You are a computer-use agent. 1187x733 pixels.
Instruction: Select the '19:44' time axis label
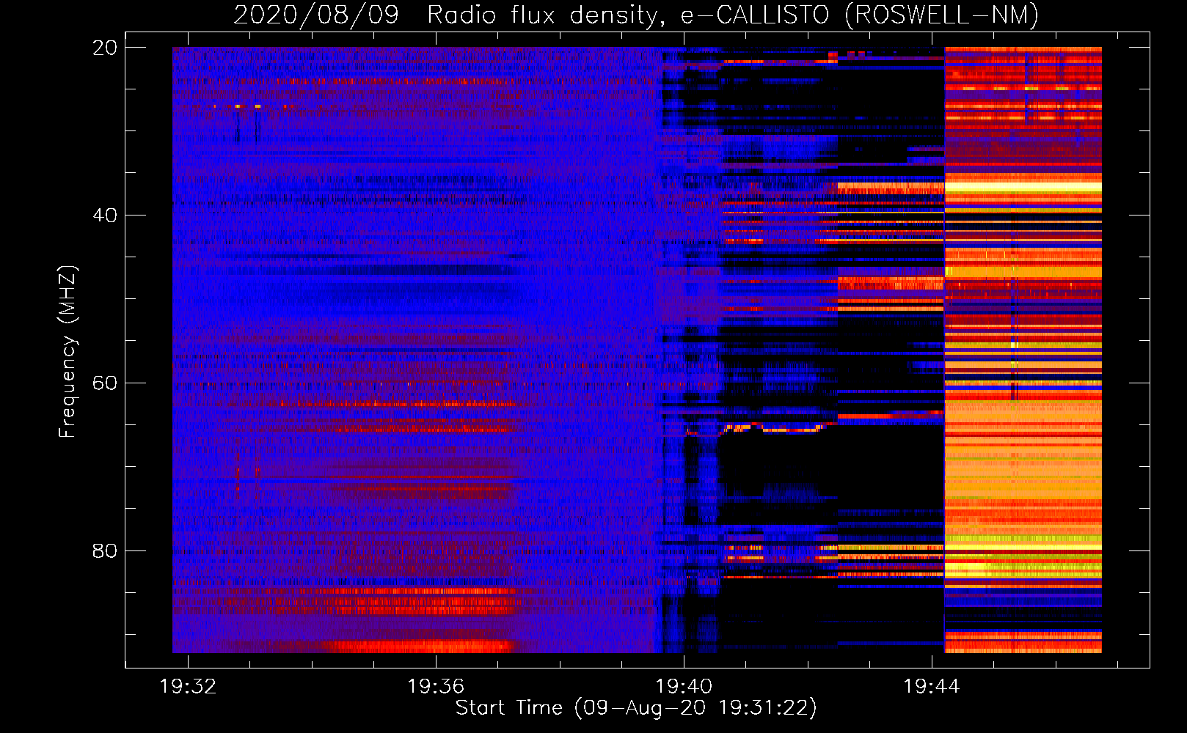pyautogui.click(x=932, y=687)
